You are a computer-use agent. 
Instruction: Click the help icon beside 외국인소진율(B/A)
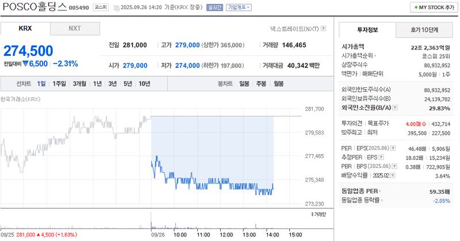[x=395, y=108]
